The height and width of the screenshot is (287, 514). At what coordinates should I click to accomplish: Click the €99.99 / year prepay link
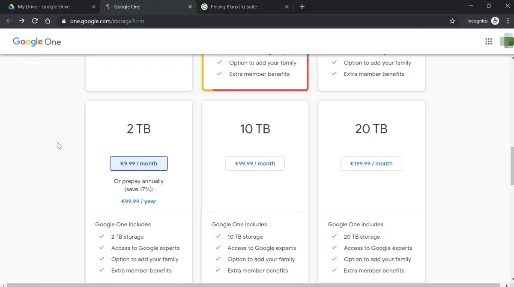[139, 201]
